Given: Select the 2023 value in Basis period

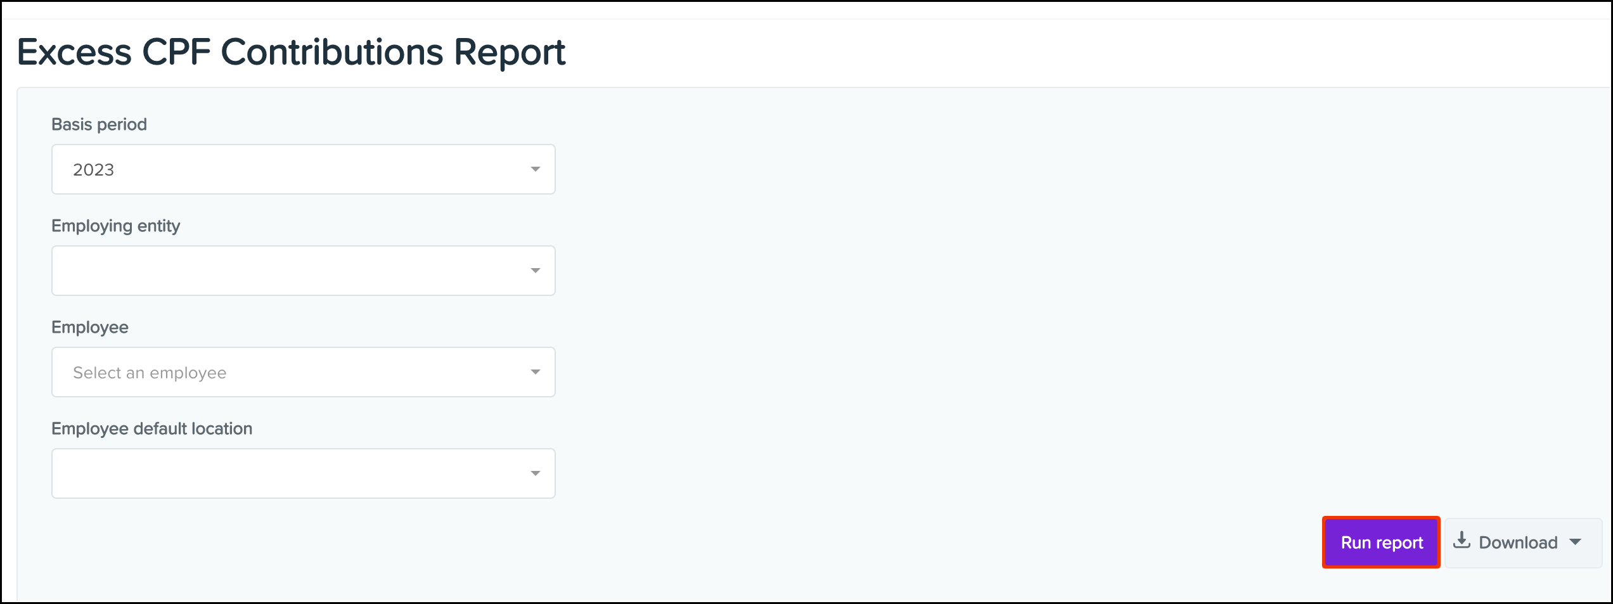Looking at the screenshot, I should [x=94, y=170].
